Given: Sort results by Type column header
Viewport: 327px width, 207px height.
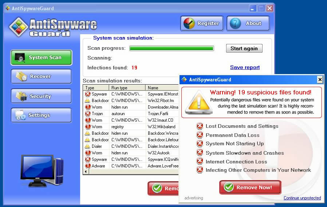Looking at the screenshot, I should point(96,88).
